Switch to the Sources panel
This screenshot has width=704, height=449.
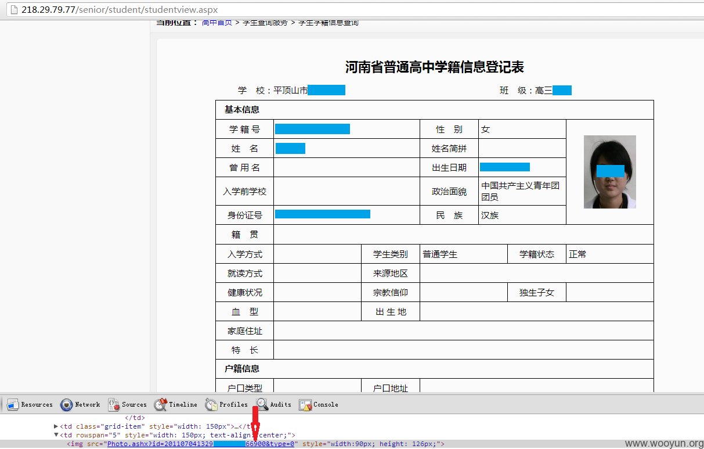[127, 404]
